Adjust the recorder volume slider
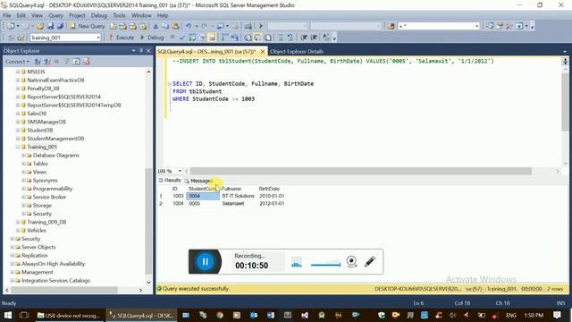Viewport: 572px width, 322px height. click(x=325, y=265)
